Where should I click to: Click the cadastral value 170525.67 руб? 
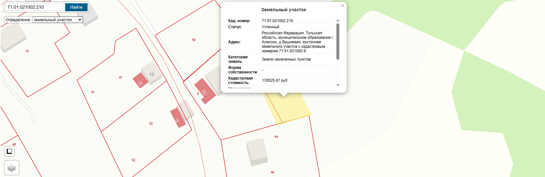tap(275, 80)
